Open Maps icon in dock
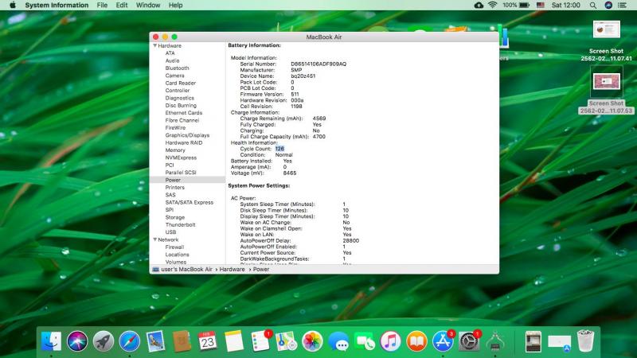Image resolution: width=637 pixels, height=358 pixels. (x=286, y=341)
